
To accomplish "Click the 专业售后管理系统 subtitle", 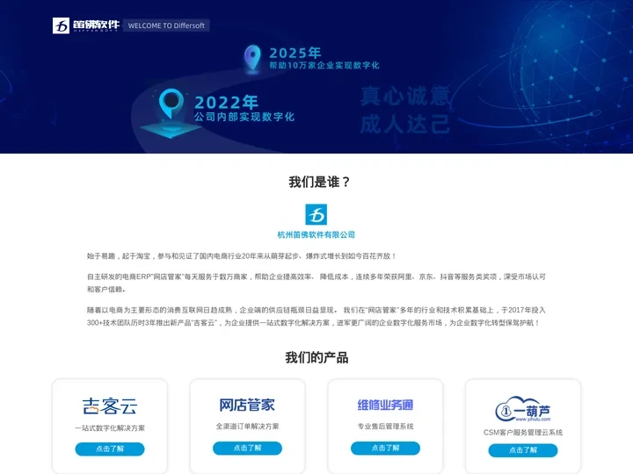I will click(386, 427).
